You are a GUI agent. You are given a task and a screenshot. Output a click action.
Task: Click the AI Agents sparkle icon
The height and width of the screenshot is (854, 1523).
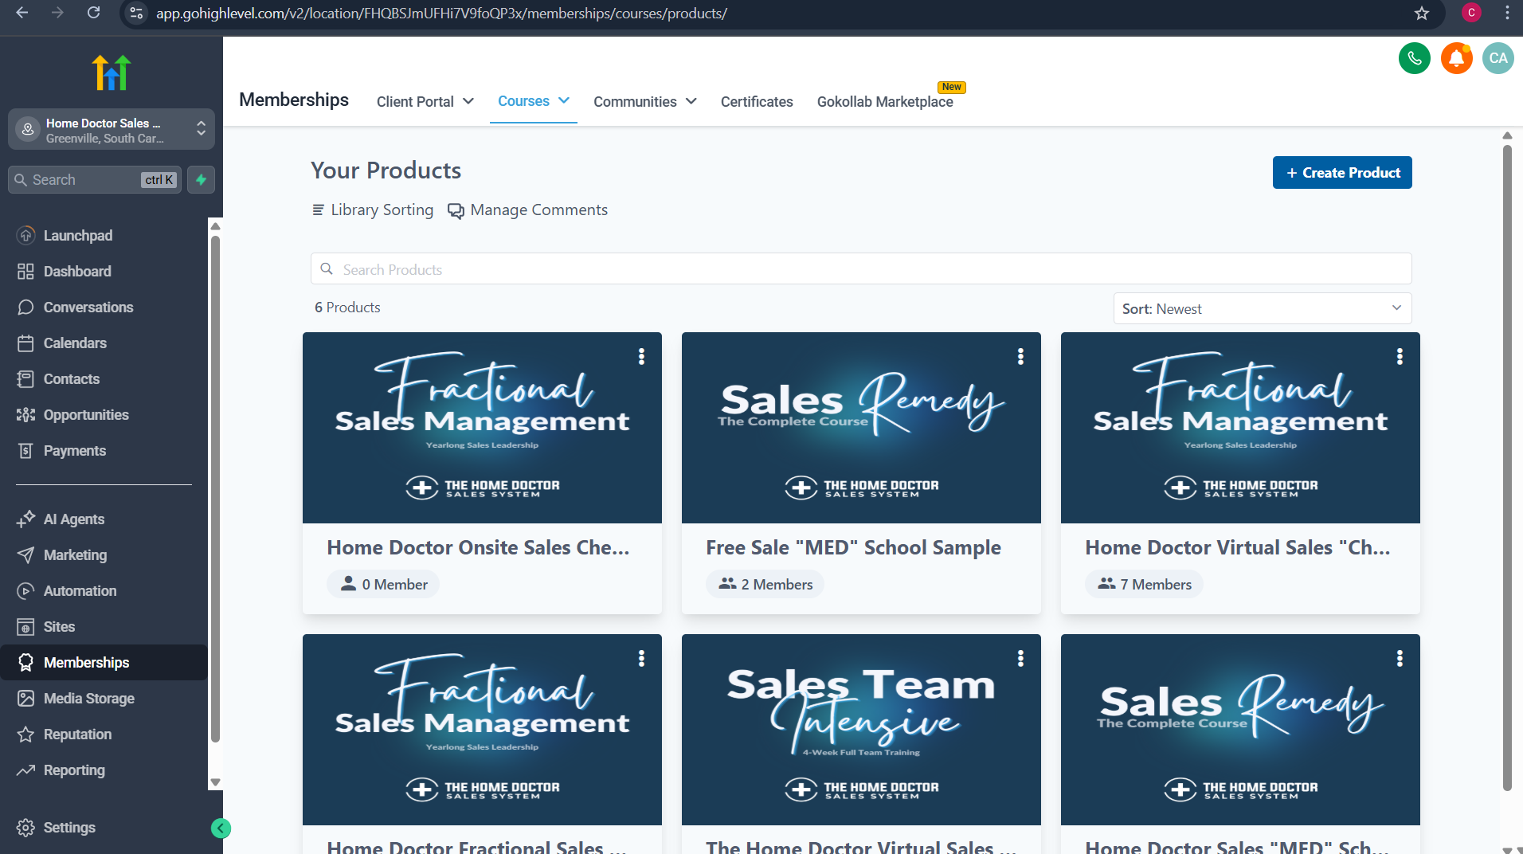point(26,519)
